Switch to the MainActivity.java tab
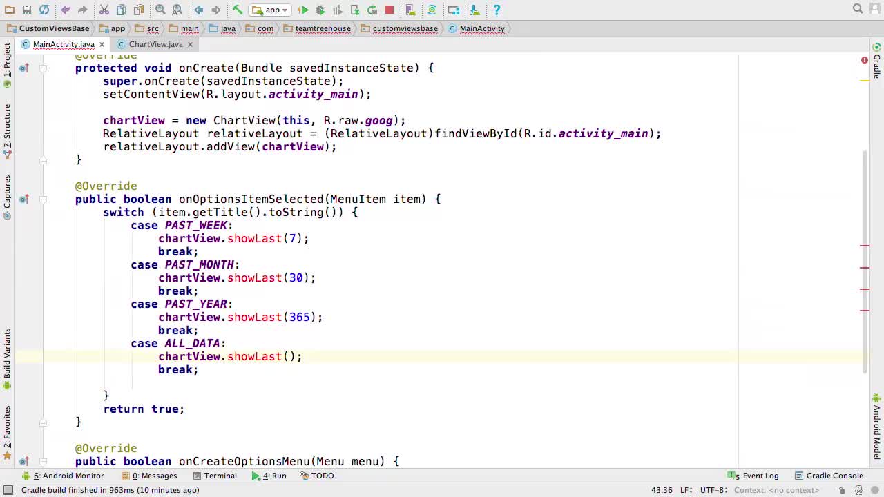Screen dimensions: 884x497 click(64, 44)
